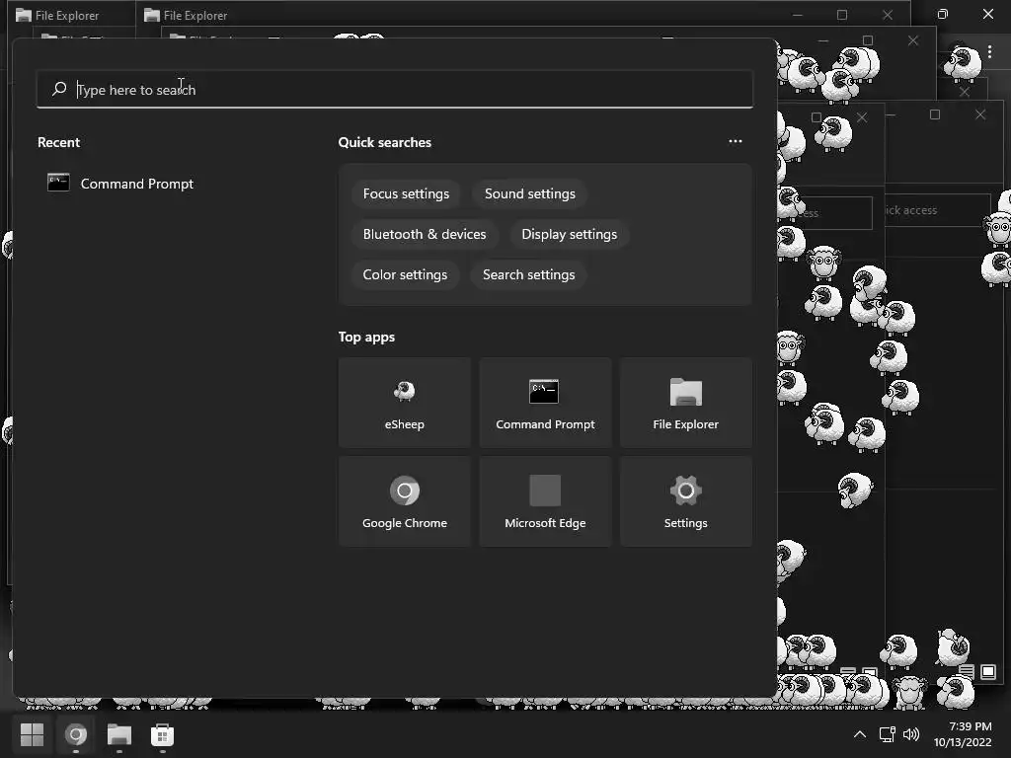Image resolution: width=1011 pixels, height=758 pixels.
Task: Open Bluetooth & devices quick search
Action: 425,235
